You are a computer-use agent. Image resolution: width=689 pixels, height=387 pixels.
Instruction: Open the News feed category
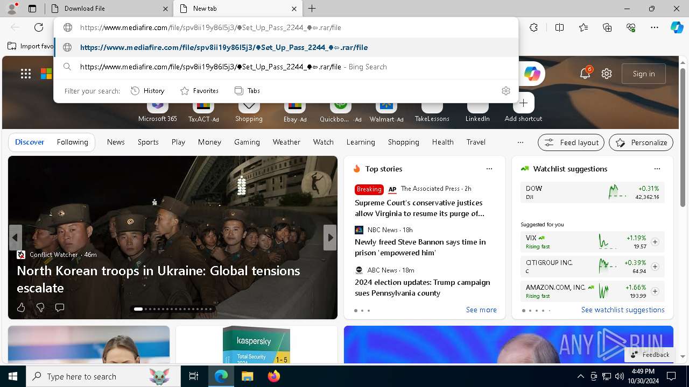coord(116,142)
